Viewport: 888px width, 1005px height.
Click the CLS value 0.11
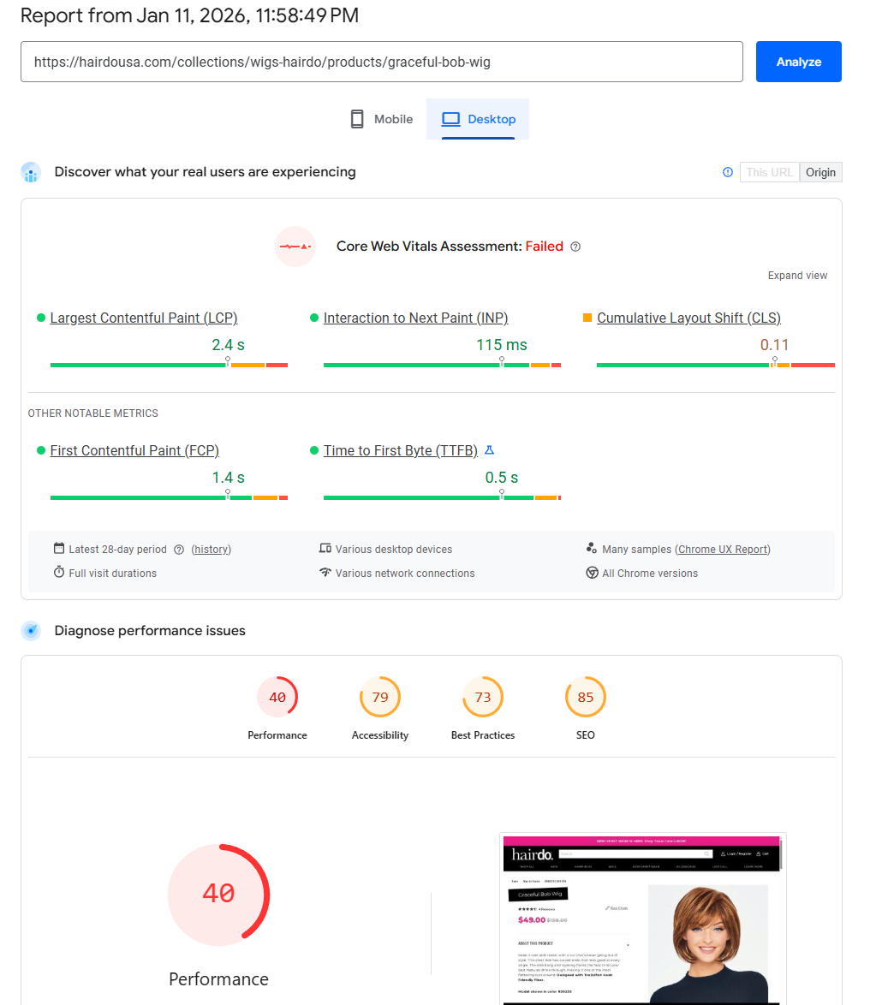click(774, 345)
